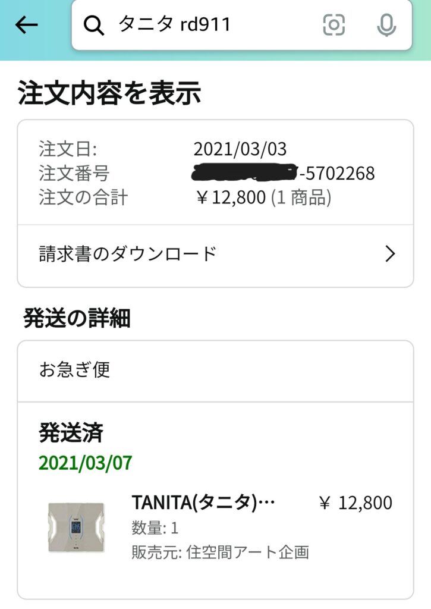Select the お急ぎ便 shipping method row

pyautogui.click(x=215, y=370)
